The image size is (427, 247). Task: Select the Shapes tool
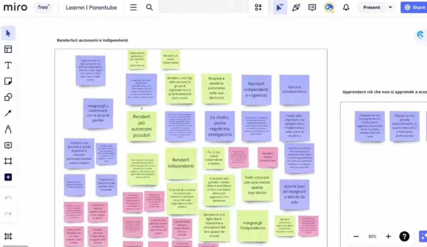point(8,97)
